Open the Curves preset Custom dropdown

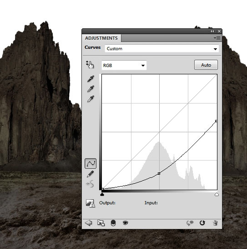162,49
